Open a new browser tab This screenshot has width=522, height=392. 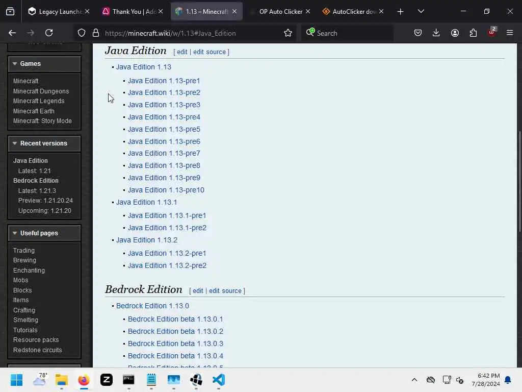(400, 12)
